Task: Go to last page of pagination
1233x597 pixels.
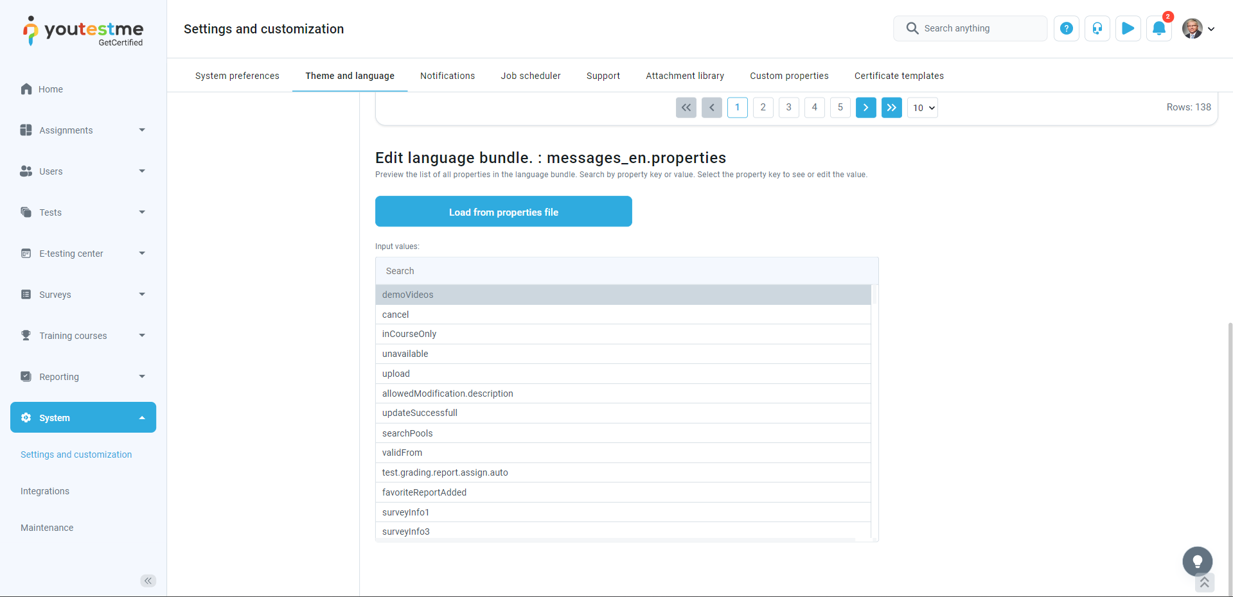Action: pos(891,108)
